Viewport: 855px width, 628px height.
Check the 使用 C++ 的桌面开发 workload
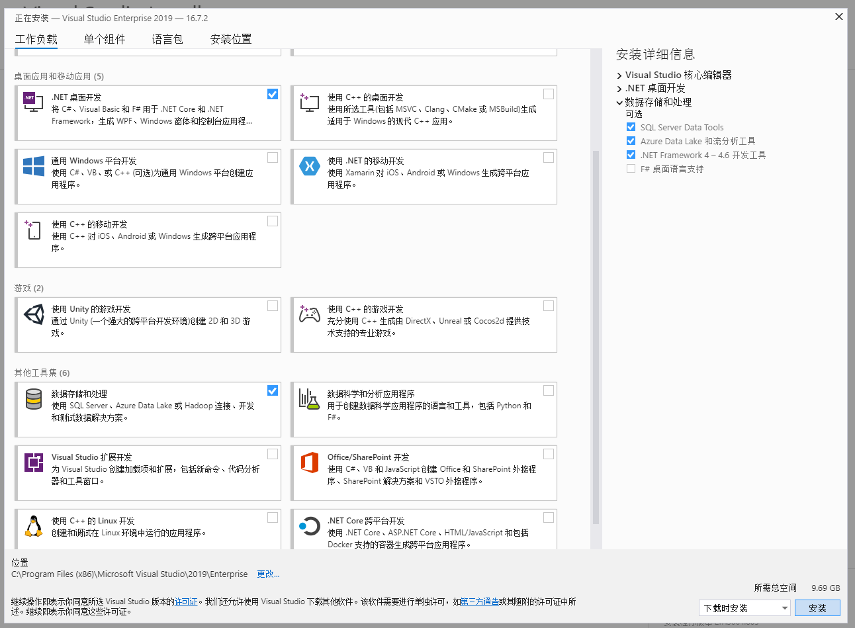[549, 94]
